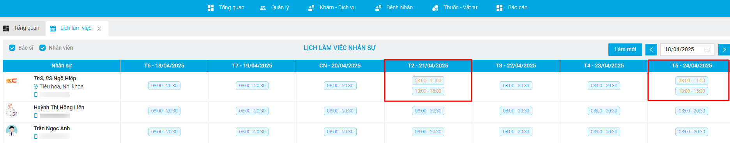Go to next week with right arrow
Viewport: 730px width, 145px height.
(x=724, y=50)
